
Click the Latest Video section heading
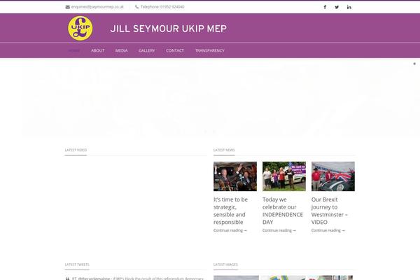pos(76,150)
